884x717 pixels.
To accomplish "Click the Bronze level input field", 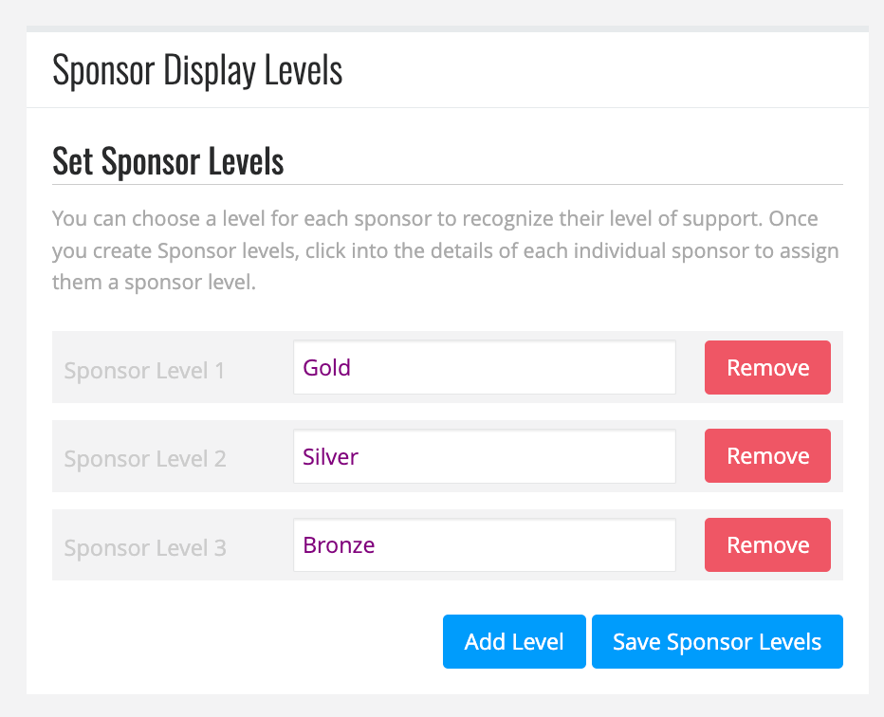I will (484, 545).
